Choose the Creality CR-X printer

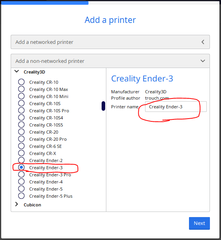tap(21, 153)
